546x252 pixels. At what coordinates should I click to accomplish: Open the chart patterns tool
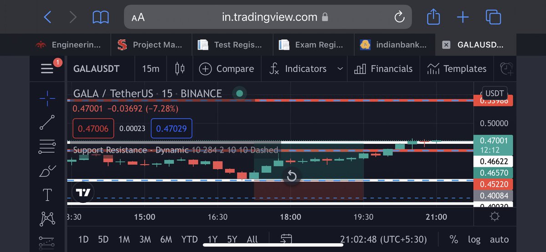tap(47, 219)
